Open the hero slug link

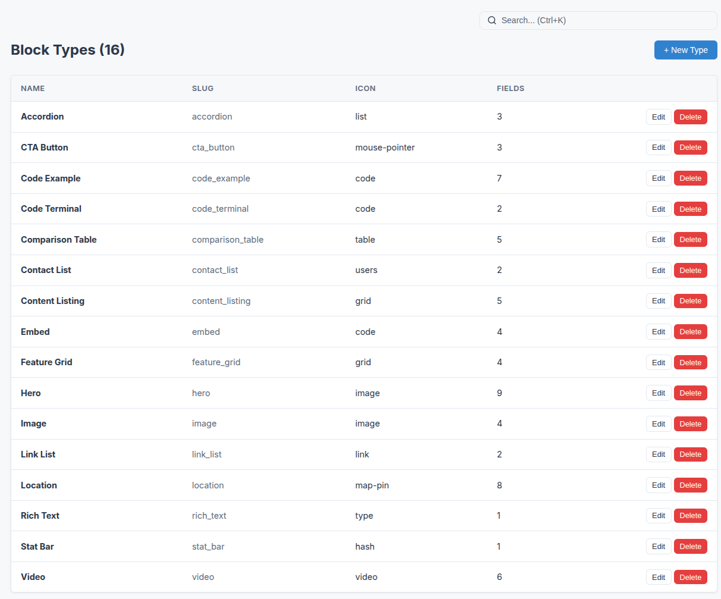tap(201, 393)
